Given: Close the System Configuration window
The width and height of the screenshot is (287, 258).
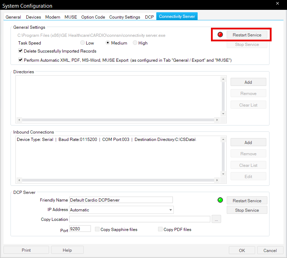Looking at the screenshot, I should pyautogui.click(x=277, y=4).
